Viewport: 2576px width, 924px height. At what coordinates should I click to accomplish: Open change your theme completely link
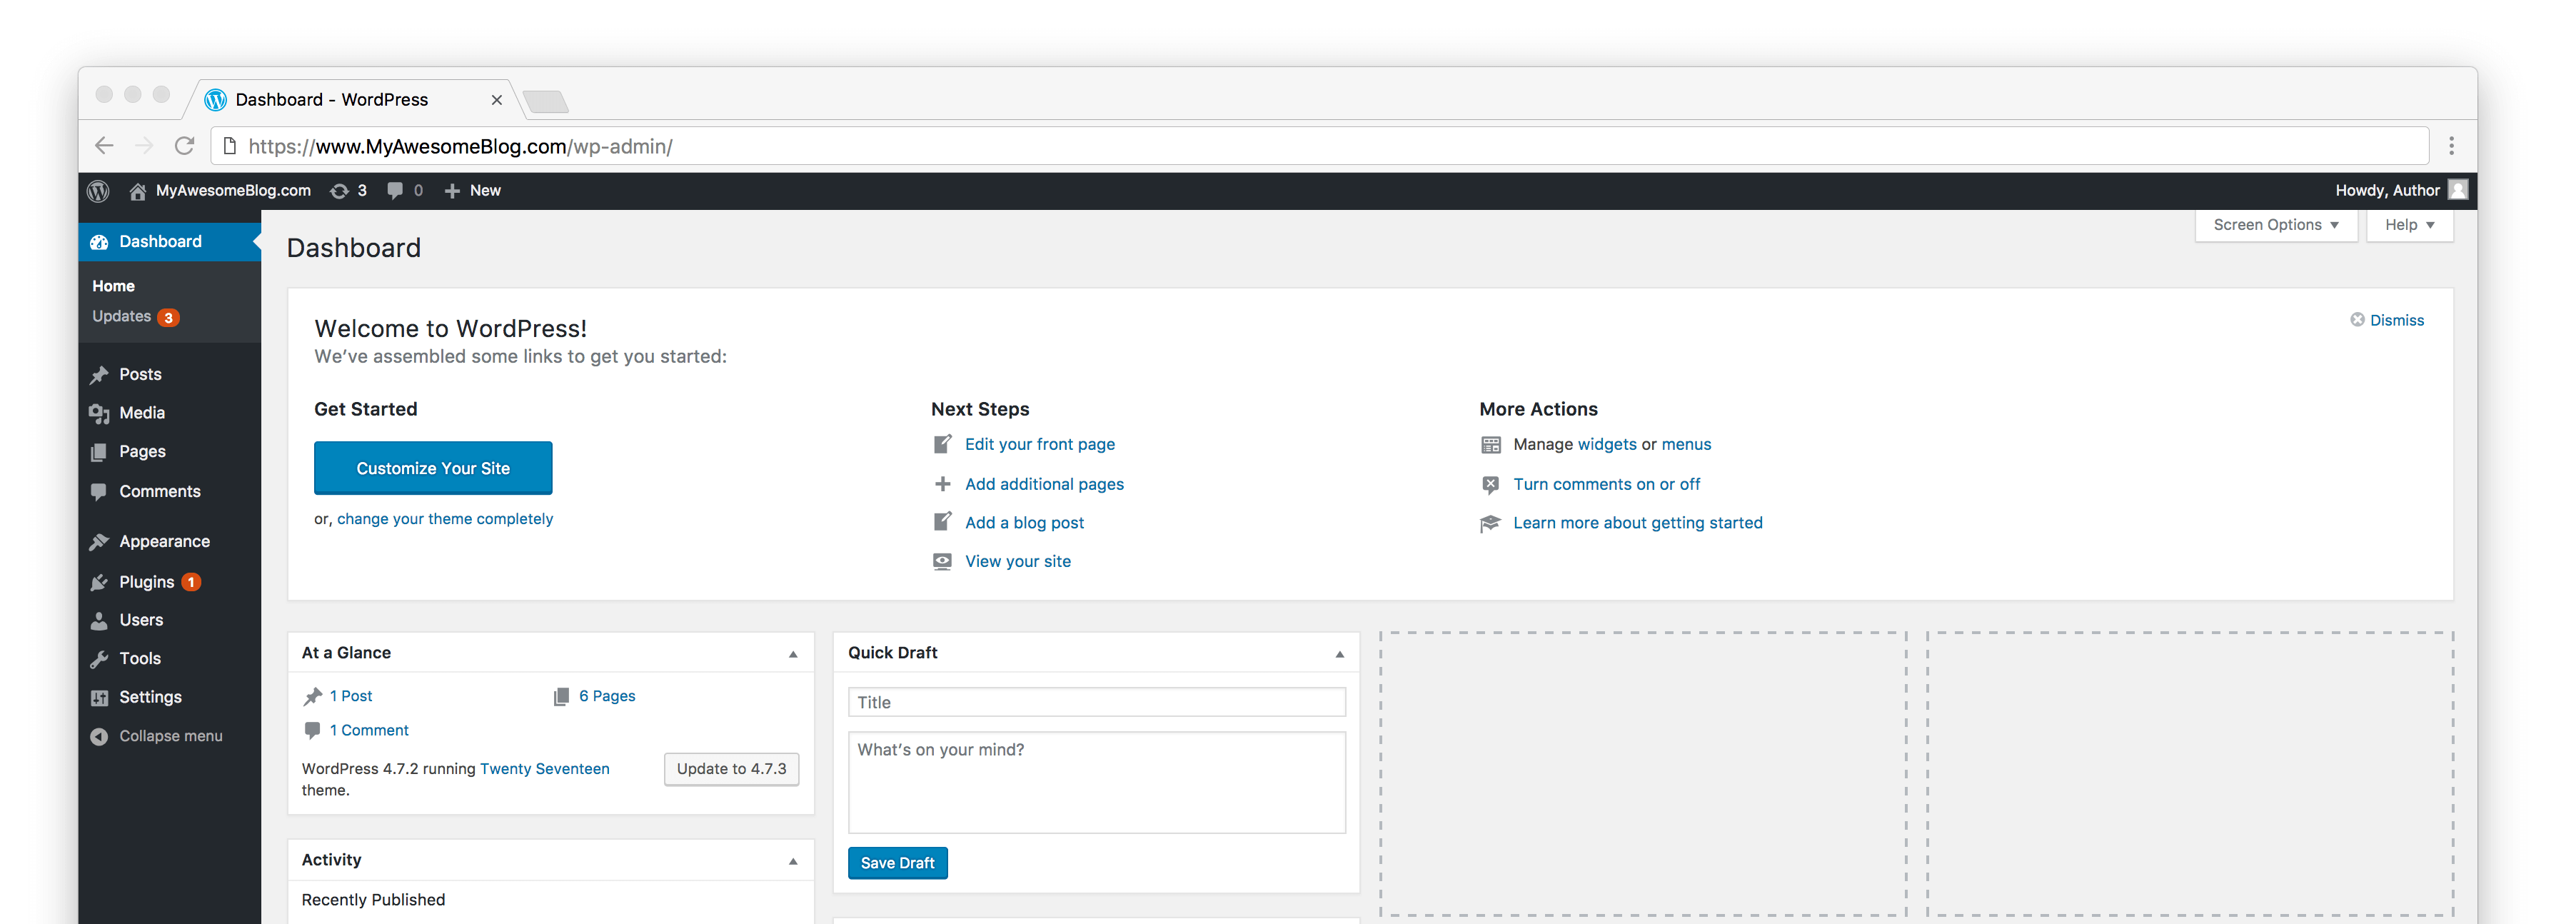(444, 519)
